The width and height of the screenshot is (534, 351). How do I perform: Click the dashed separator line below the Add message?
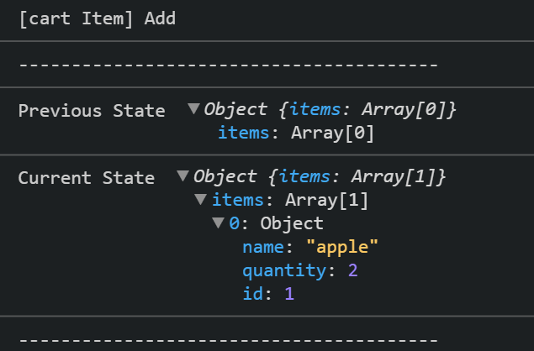[228, 65]
